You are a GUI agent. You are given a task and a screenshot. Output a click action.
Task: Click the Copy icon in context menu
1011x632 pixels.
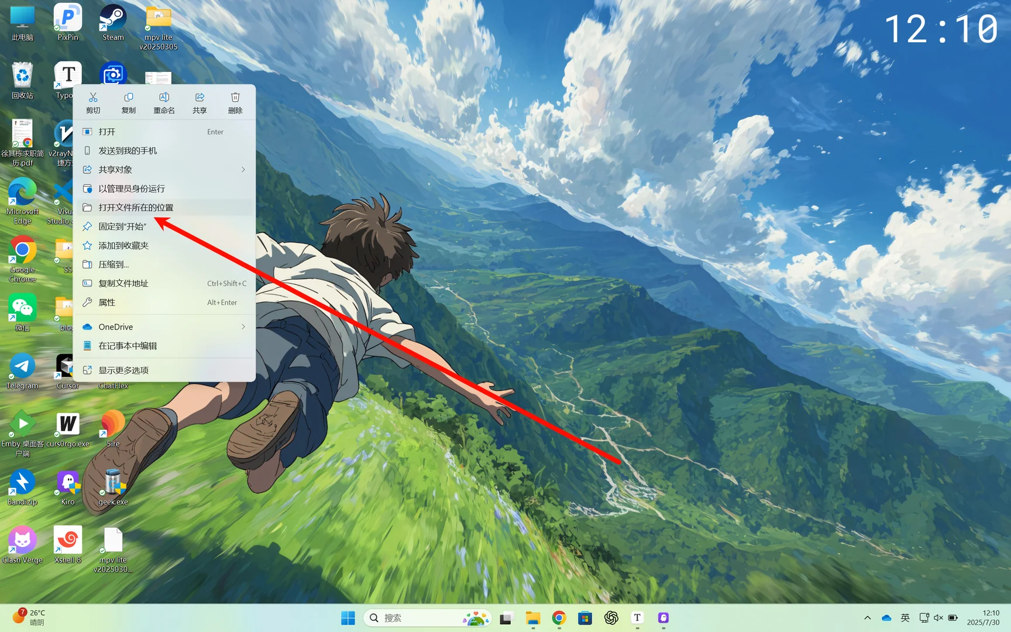point(129,102)
